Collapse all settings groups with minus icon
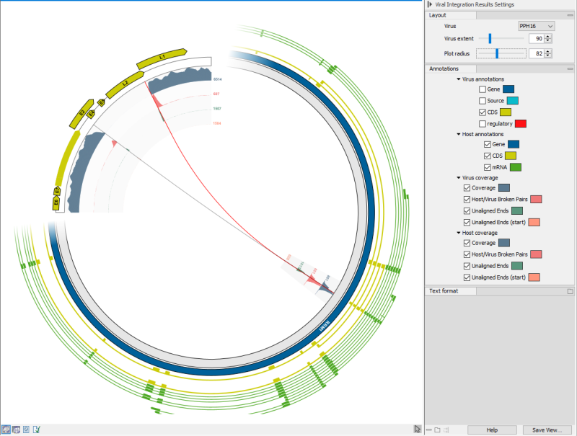 tap(428, 430)
